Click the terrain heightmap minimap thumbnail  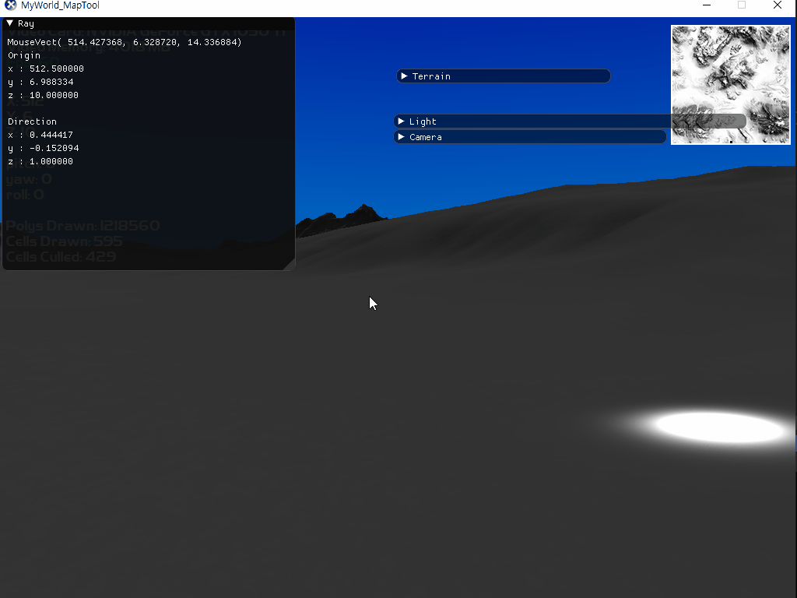click(730, 85)
